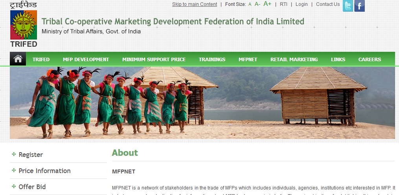
Task: Click Skip to main Content link
Action: coord(195,4)
